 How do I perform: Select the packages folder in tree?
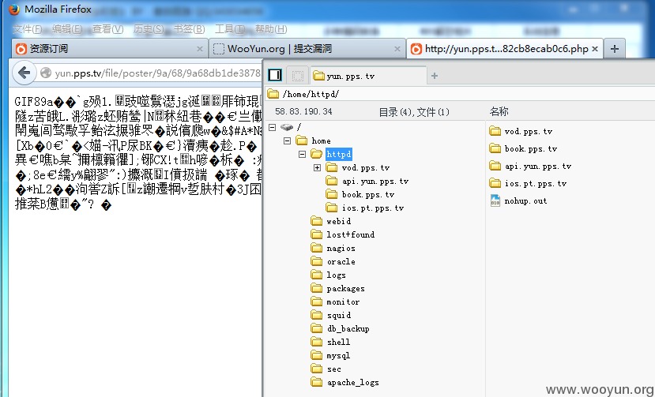click(x=338, y=288)
